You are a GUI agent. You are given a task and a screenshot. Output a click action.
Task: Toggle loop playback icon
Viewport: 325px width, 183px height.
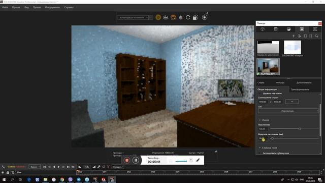coord(73,167)
